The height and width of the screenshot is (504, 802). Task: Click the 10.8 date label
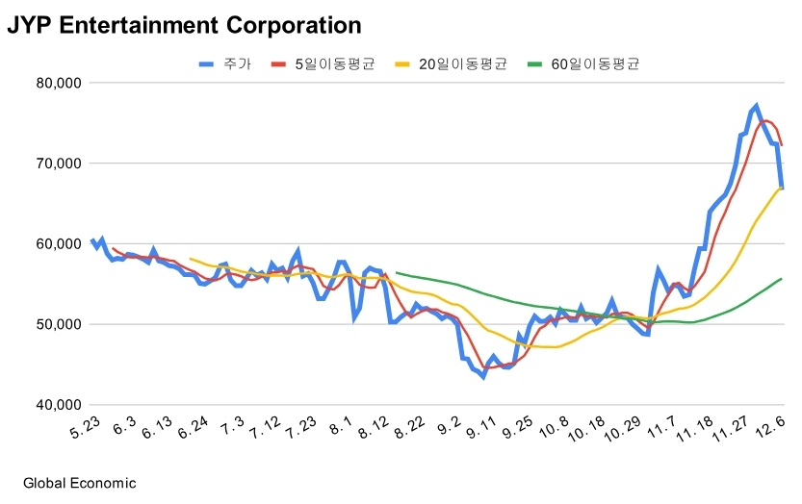[x=554, y=427]
